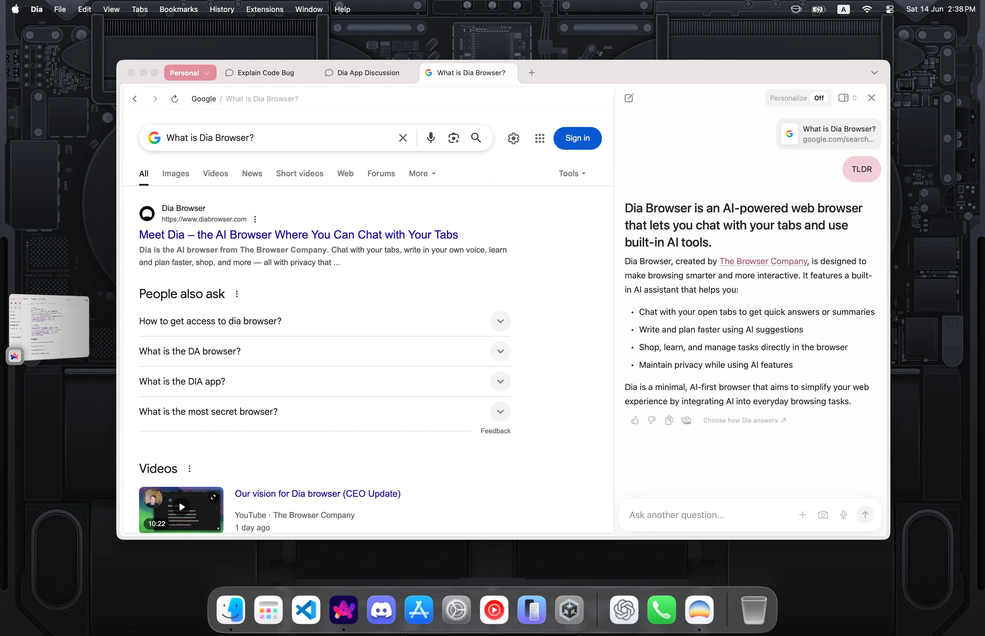Viewport: 985px width, 636px height.
Task: Open 'Meet Dia – the AI Browser' result
Action: coord(298,235)
